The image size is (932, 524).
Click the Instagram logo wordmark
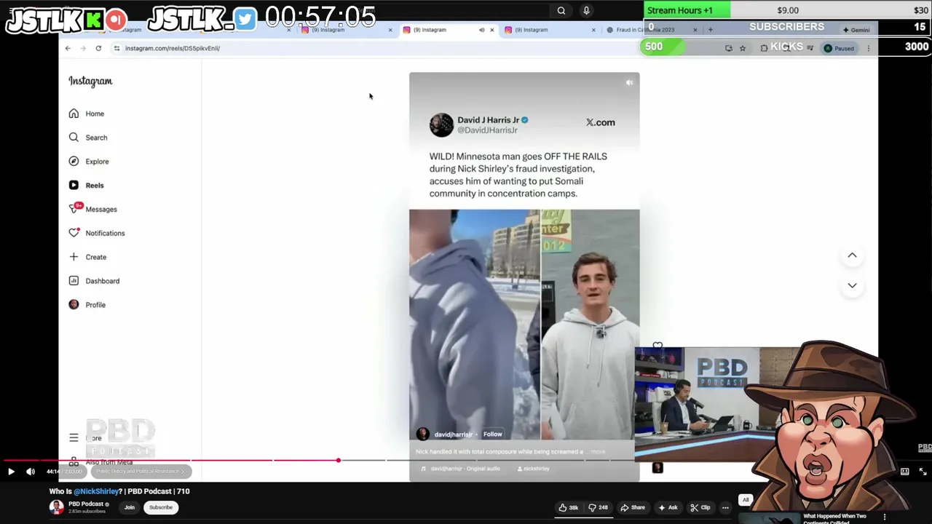(90, 82)
